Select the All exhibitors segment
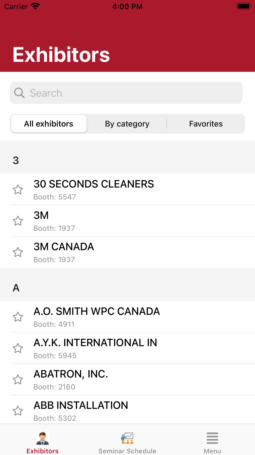Viewport: 255px width, 455px height. (49, 124)
